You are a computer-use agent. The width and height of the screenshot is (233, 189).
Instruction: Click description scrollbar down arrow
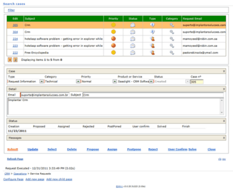click(x=222, y=113)
